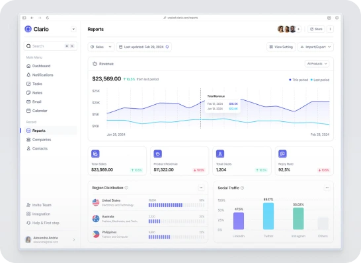
Task: Click the Social Traffic info icon
Action: (x=242, y=188)
